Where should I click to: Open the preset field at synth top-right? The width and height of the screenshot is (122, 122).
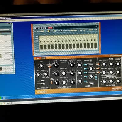(x=116, y=56)
